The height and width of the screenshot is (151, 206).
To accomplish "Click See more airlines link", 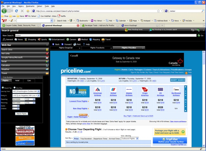I will point(178,122).
